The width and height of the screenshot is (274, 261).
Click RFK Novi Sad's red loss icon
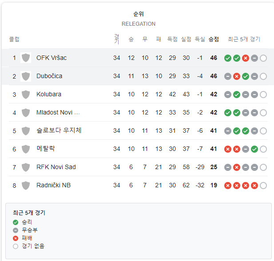(237, 167)
